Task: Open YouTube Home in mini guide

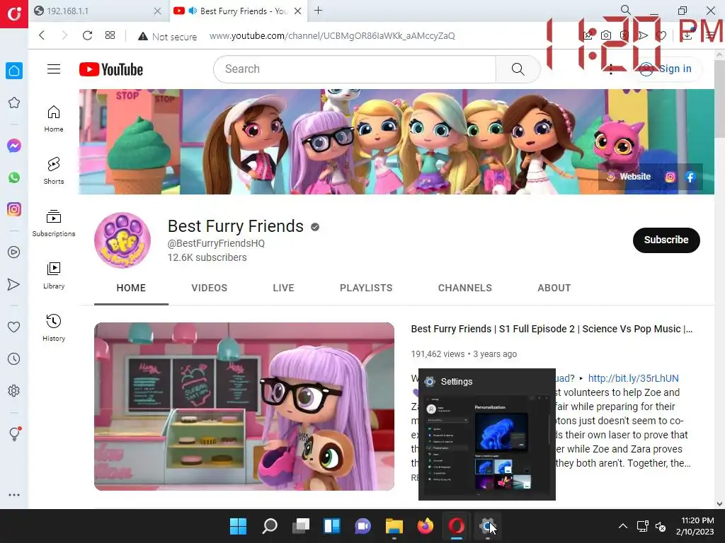Action: [x=54, y=119]
